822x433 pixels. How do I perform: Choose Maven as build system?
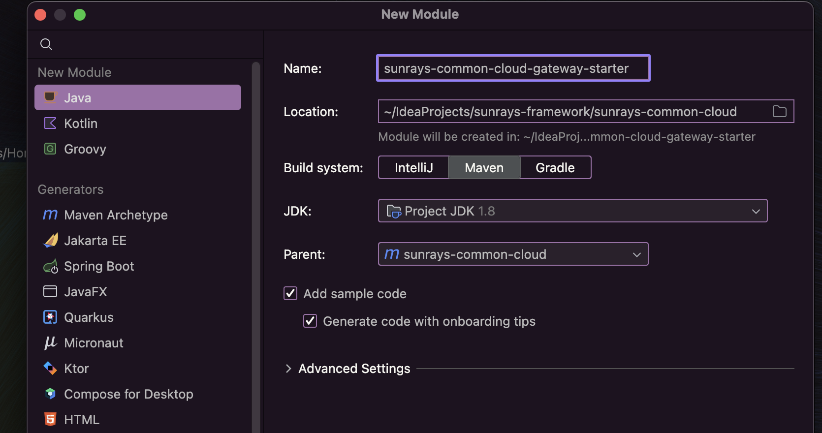click(484, 168)
